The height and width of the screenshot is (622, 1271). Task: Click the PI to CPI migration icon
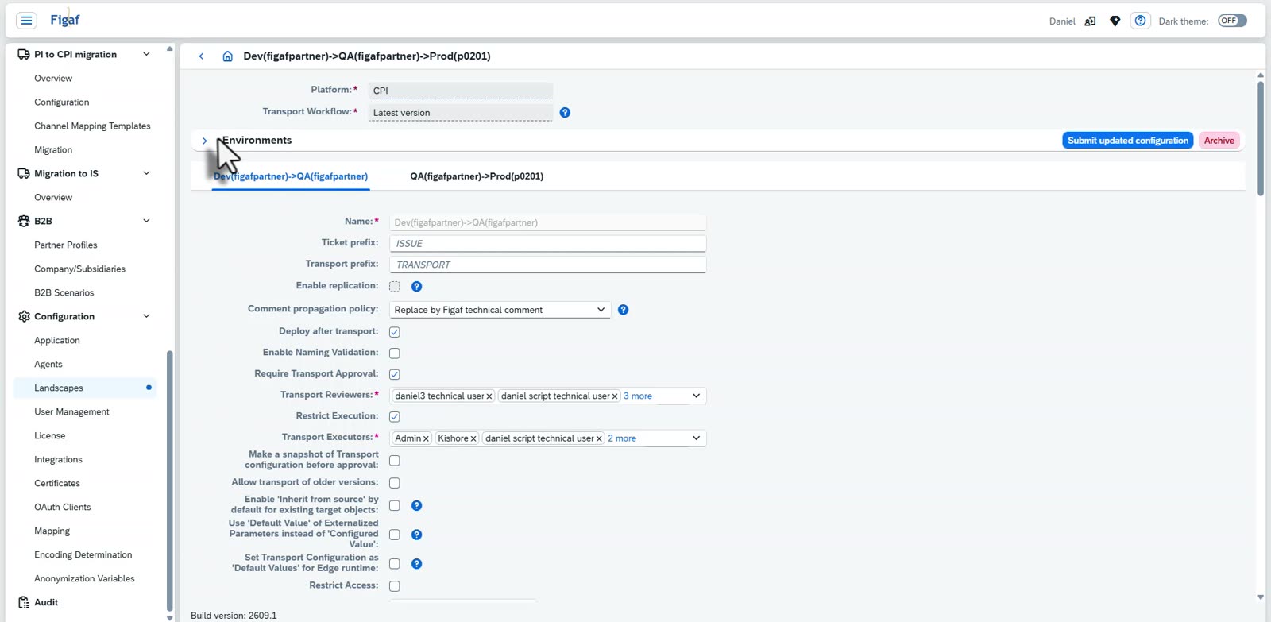pyautogui.click(x=24, y=55)
